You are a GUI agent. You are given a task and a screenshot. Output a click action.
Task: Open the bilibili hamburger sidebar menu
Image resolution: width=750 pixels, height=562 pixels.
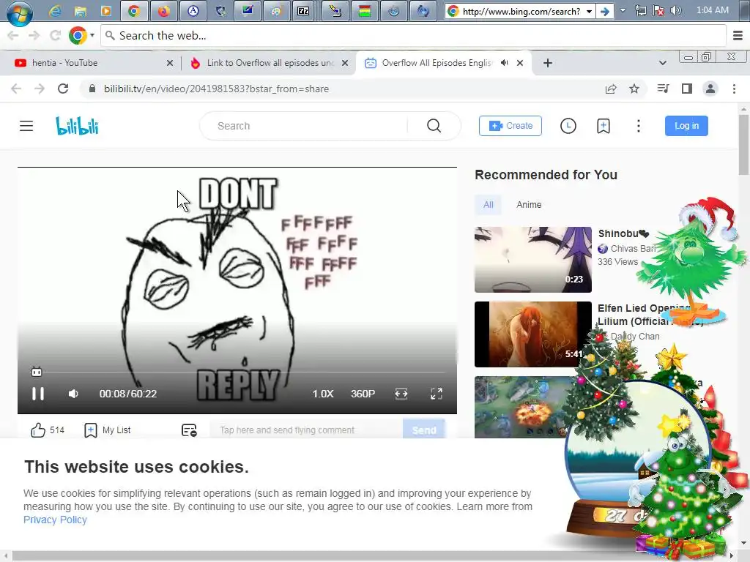26,126
